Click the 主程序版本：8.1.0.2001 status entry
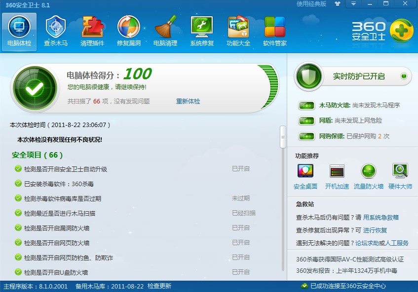418x292 pixels. coord(36,286)
